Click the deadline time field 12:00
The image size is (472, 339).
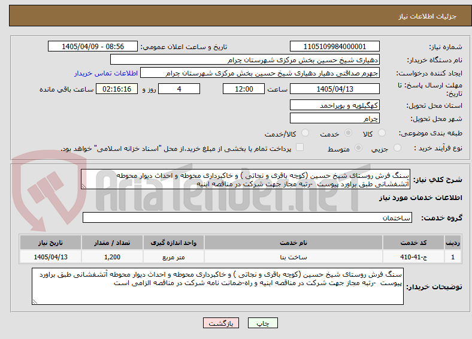(244, 89)
